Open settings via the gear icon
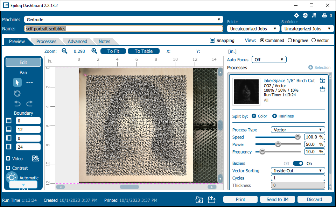Image resolution: width=336 pixels, height=207 pixels. click(x=296, y=15)
